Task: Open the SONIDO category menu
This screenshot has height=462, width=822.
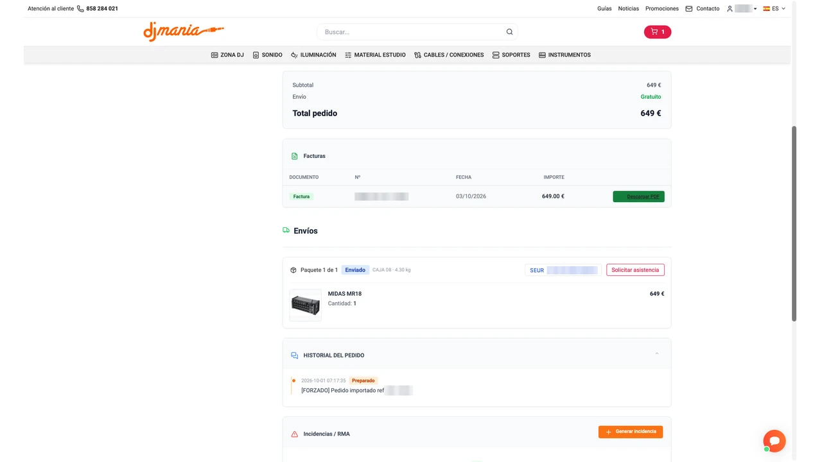Action: pyautogui.click(x=267, y=55)
